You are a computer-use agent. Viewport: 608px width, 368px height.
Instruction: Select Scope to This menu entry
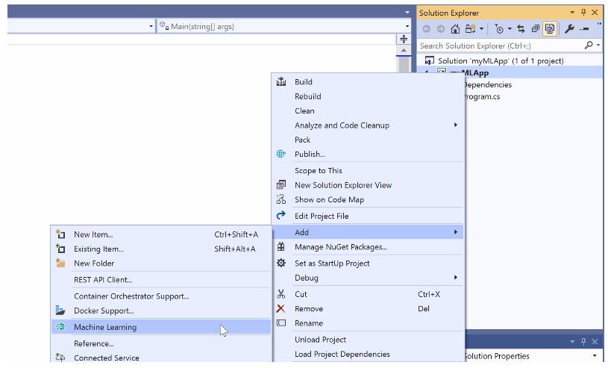(x=369, y=170)
